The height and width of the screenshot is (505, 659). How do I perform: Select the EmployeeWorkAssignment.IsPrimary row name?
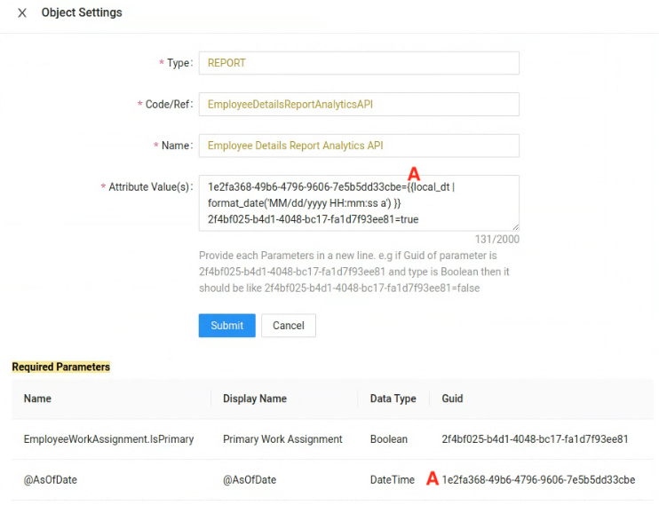pos(108,439)
